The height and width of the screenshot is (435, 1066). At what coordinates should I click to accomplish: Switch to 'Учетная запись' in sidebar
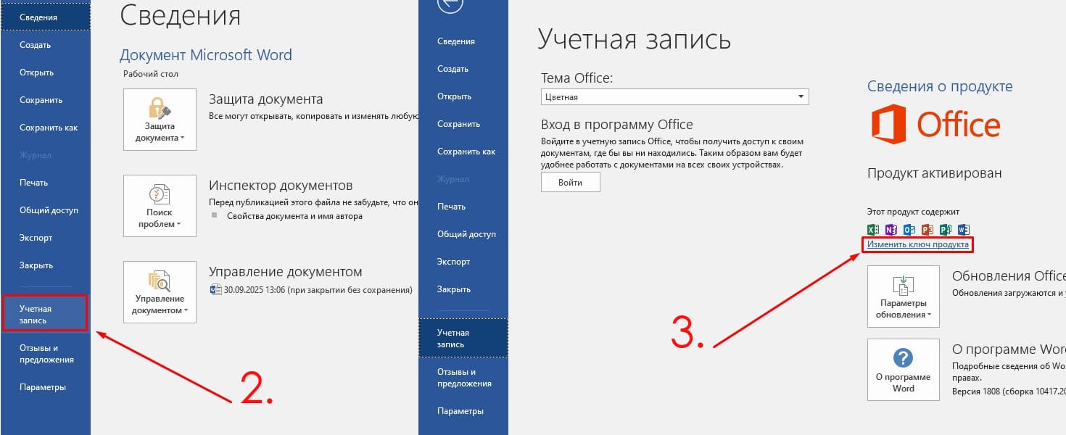(45, 313)
